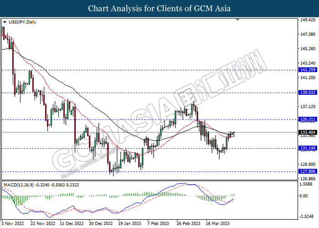Click the 143.240 price scale value

click(x=308, y=63)
